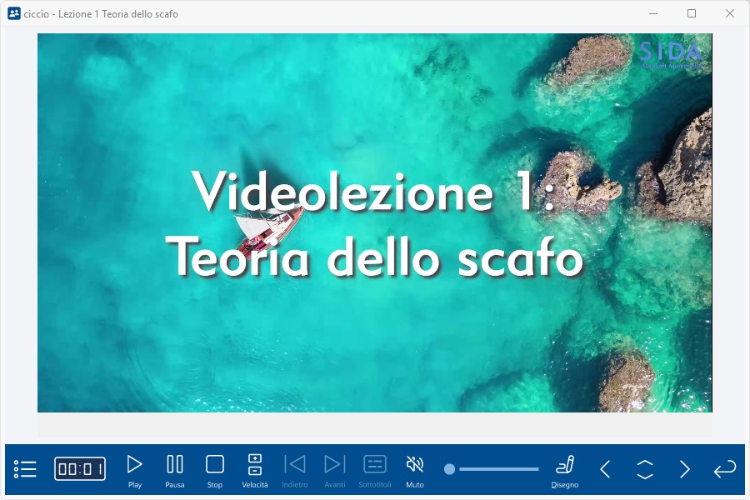Viewport: 750px width, 500px height.
Task: Skip back with Indietro button
Action: click(x=294, y=469)
